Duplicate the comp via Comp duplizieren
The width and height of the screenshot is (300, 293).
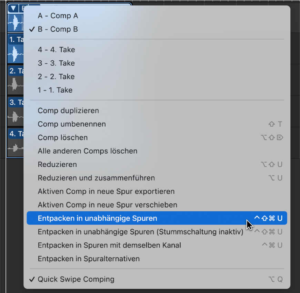pyautogui.click(x=68, y=111)
